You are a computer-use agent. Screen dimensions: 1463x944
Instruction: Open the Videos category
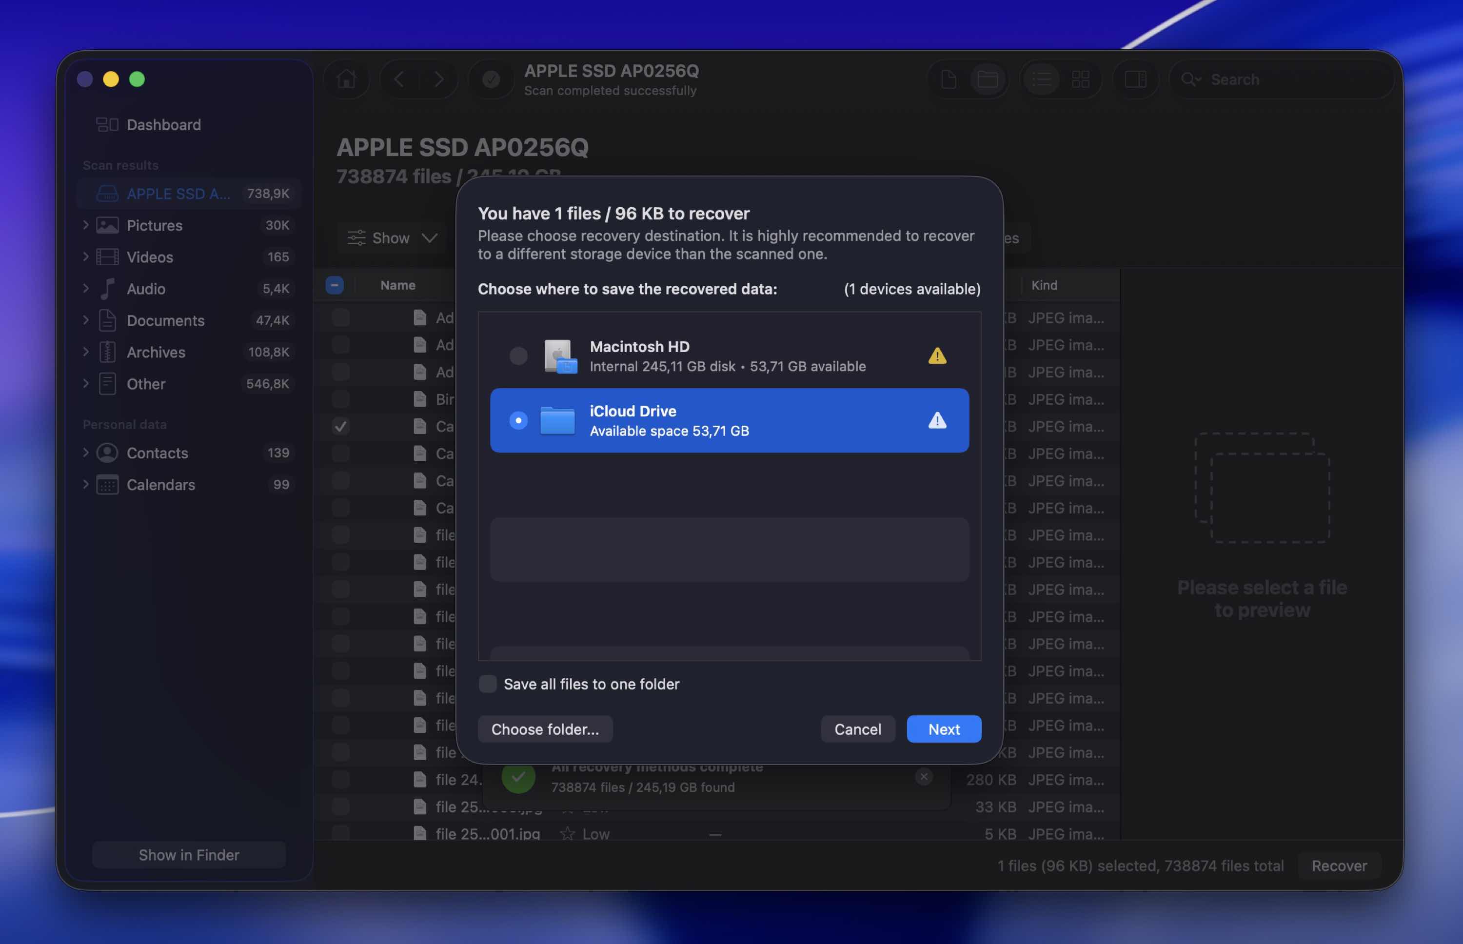pyautogui.click(x=189, y=257)
